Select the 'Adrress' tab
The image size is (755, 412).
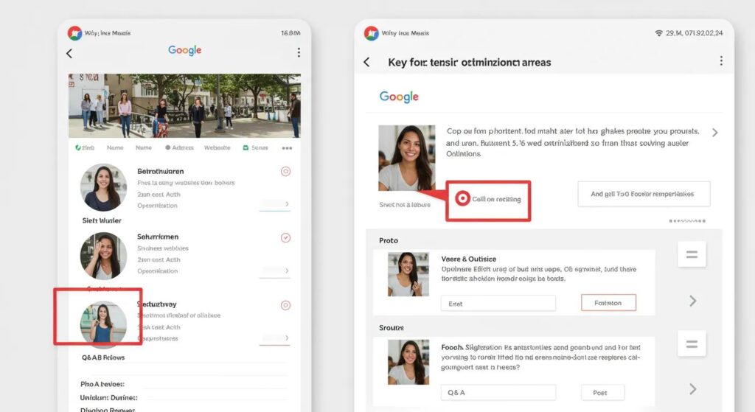[x=179, y=147]
